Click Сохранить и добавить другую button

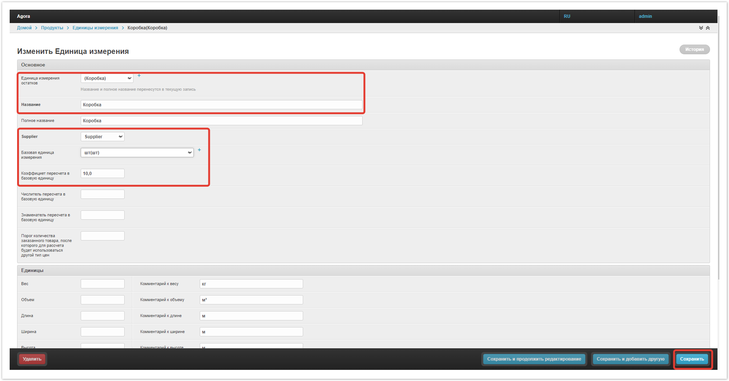[x=630, y=359]
